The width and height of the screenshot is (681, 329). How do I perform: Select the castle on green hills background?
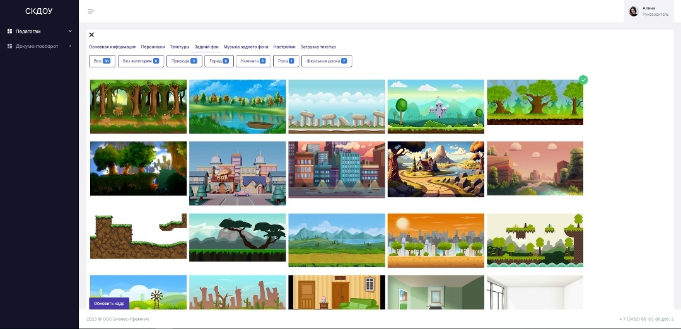pyautogui.click(x=436, y=107)
